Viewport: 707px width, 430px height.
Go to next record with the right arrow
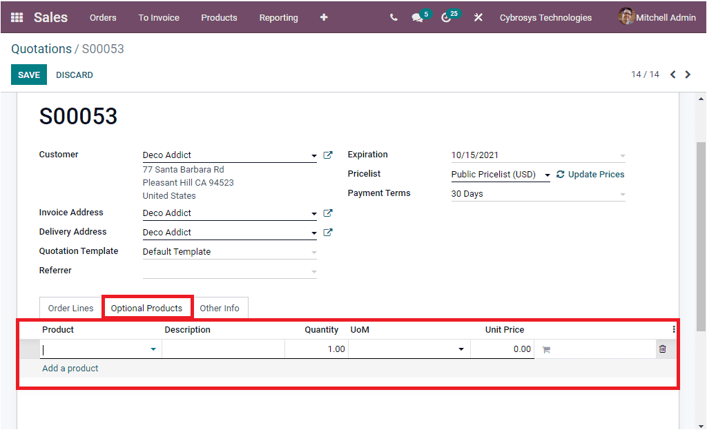[x=688, y=74]
